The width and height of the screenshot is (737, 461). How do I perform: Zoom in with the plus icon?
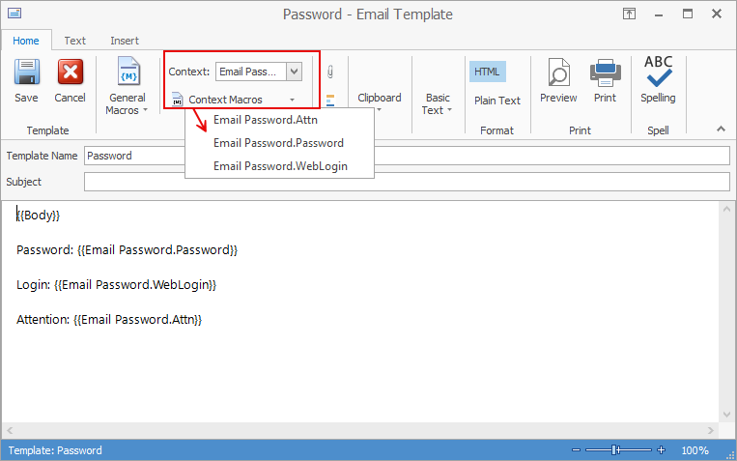[x=661, y=450]
